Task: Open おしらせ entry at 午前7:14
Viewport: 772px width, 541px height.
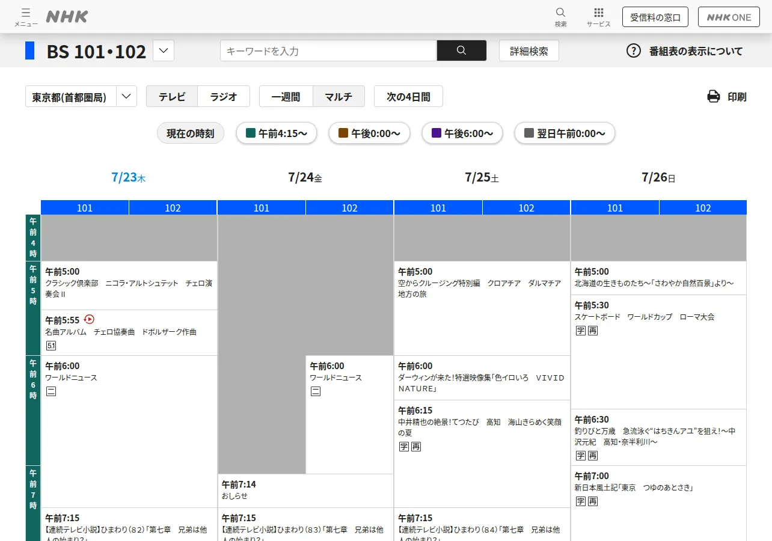Action: [x=305, y=491]
